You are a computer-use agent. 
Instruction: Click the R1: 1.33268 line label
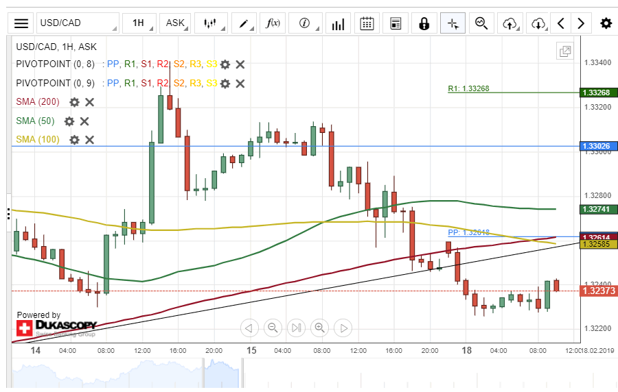coord(468,88)
